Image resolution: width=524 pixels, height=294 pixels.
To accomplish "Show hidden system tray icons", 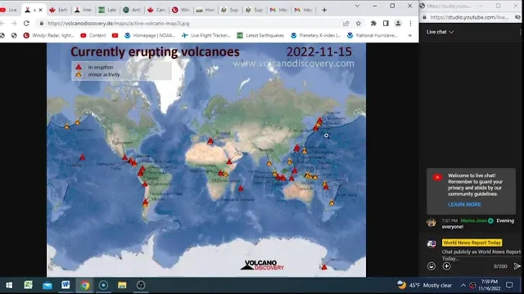I will pyautogui.click(x=463, y=285).
